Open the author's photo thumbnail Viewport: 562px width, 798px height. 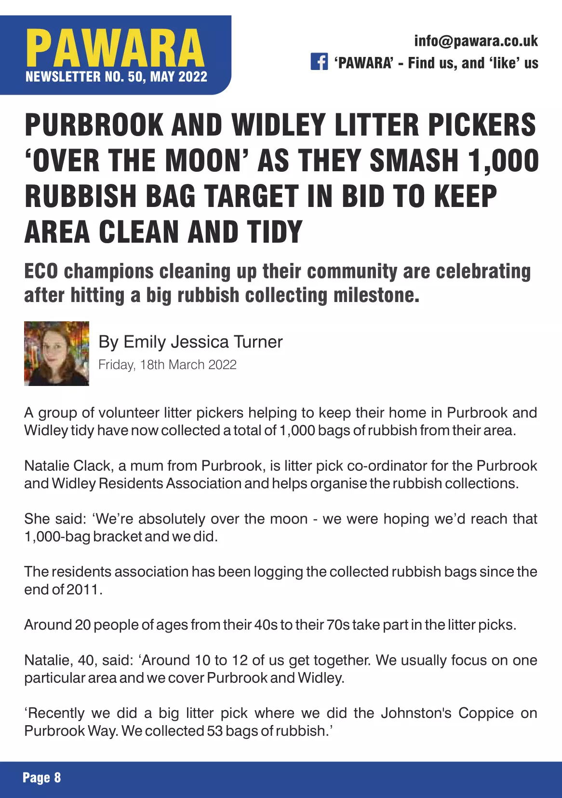click(56, 353)
